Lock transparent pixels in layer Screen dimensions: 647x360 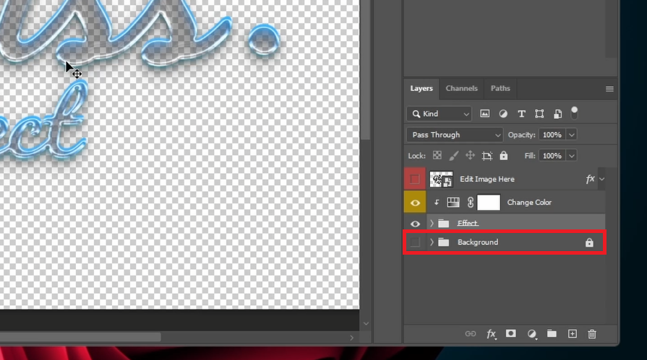click(437, 156)
